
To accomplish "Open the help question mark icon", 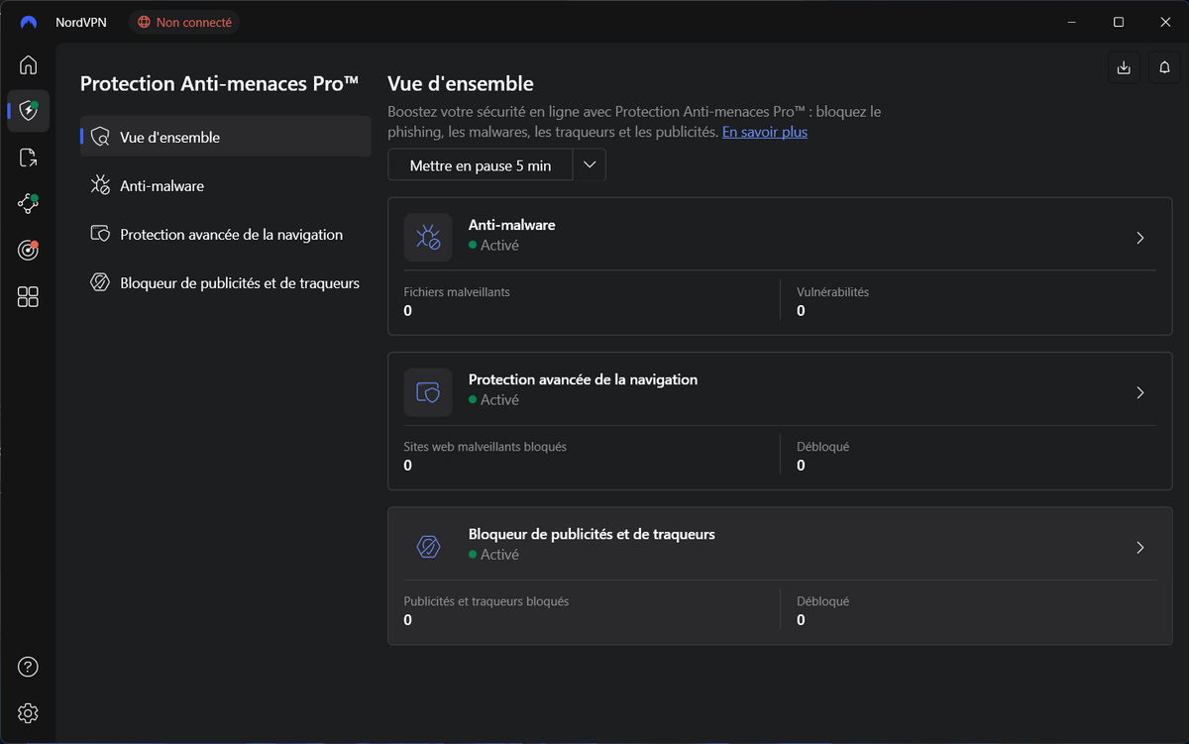I will coord(28,666).
